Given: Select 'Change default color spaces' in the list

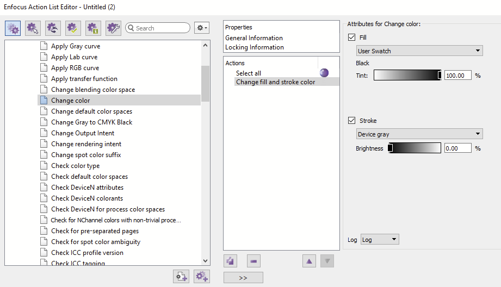Looking at the screenshot, I should [x=91, y=111].
